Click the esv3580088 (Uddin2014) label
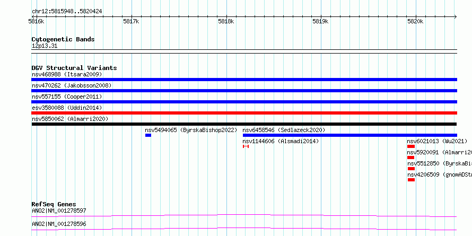Screen dimensions: 472x236 click(x=67, y=108)
